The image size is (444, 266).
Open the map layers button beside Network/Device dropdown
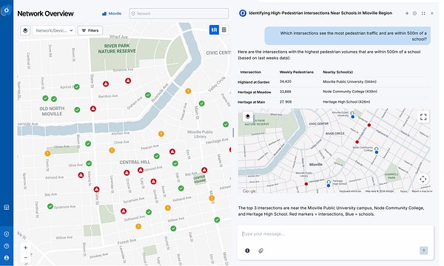point(25,30)
